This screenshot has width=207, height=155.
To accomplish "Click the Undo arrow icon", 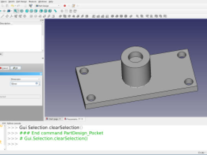I will point(13,6).
